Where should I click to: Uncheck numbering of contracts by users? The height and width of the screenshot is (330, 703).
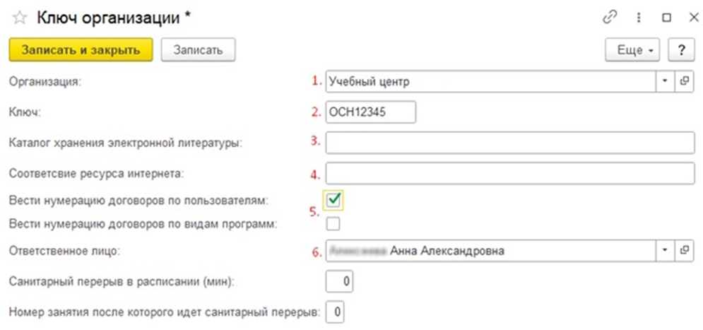coord(333,201)
